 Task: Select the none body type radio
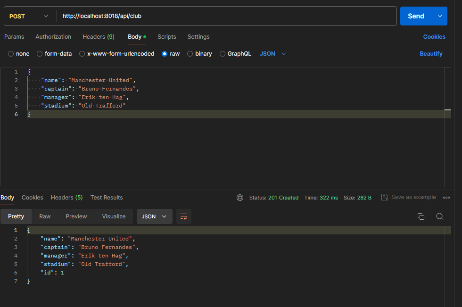coord(11,54)
